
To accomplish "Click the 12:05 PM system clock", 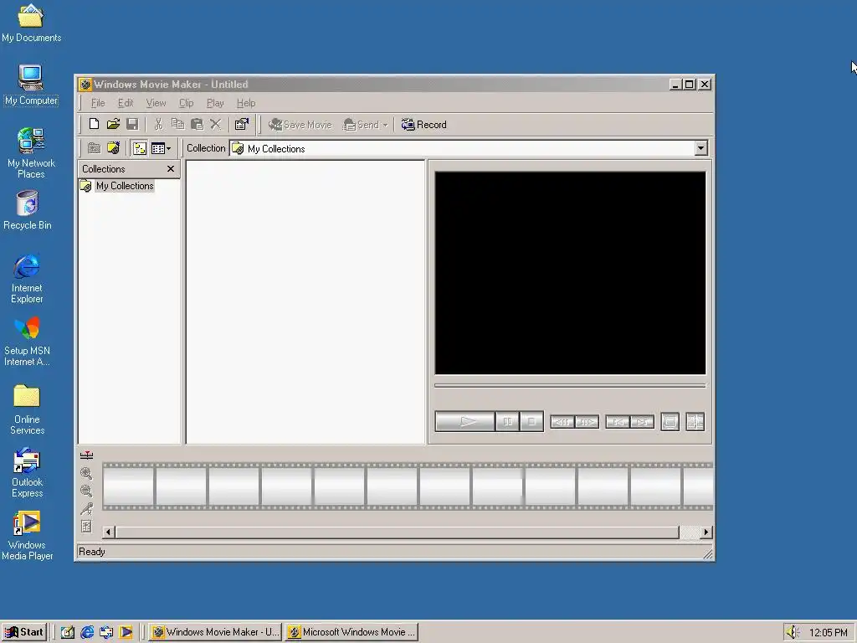I will click(x=828, y=633).
